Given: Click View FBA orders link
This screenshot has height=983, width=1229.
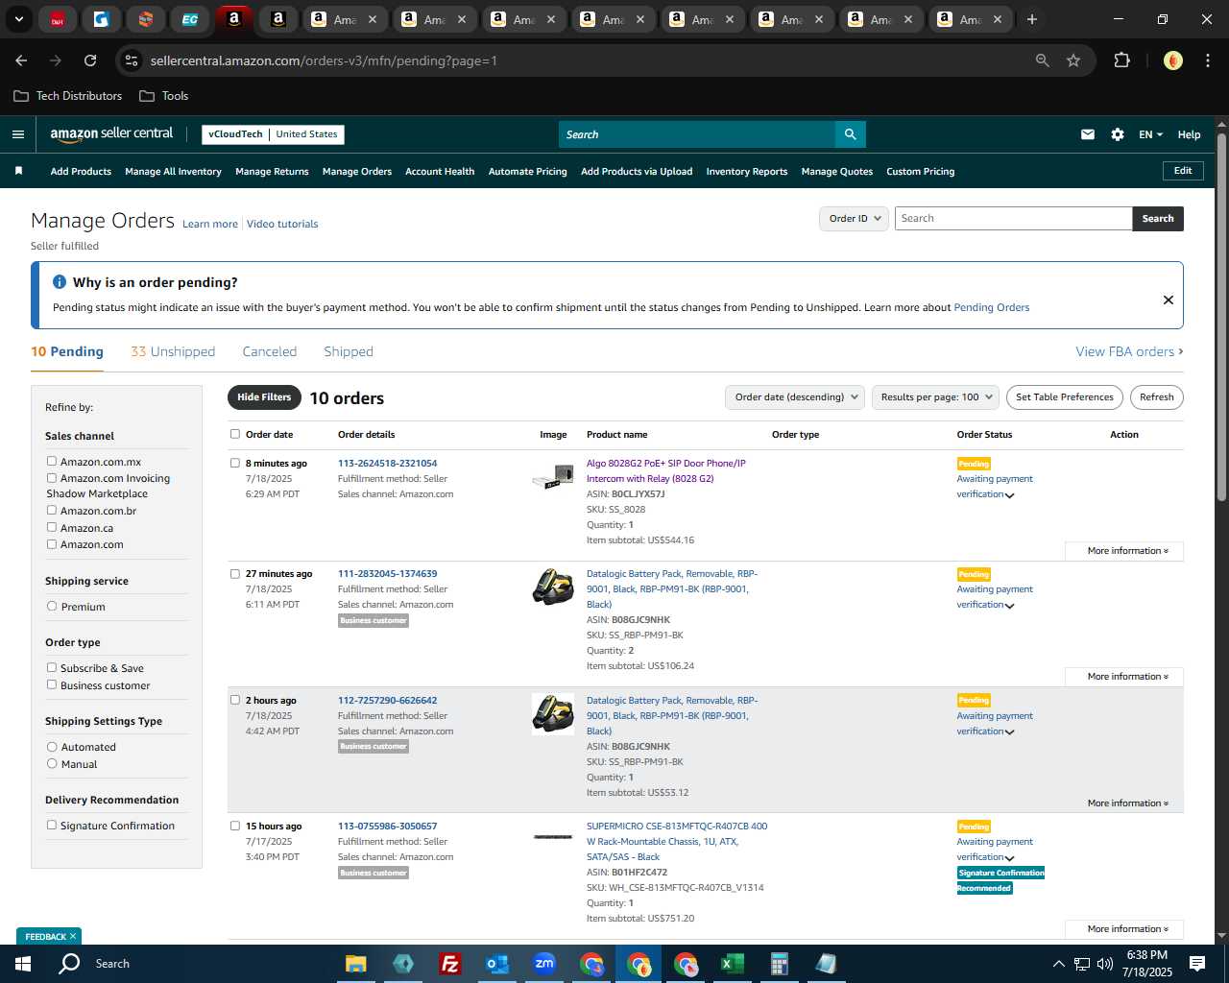Looking at the screenshot, I should [1129, 352].
